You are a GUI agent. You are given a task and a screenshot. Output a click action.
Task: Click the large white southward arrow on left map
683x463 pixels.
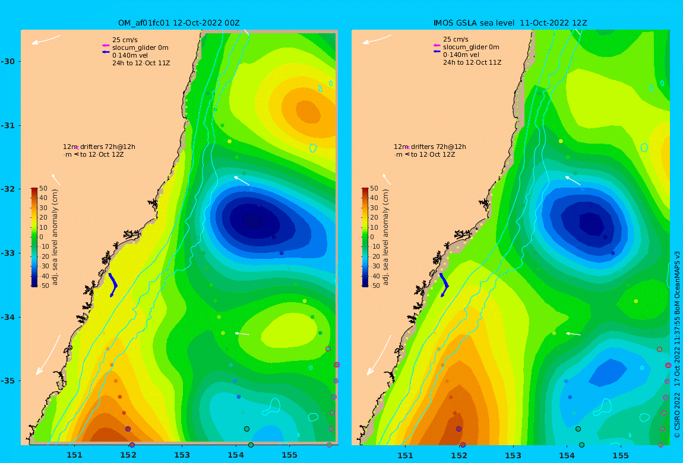click(48, 354)
